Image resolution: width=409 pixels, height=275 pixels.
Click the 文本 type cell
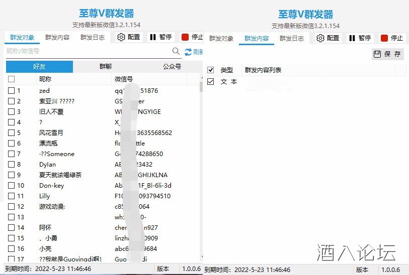coord(229,82)
